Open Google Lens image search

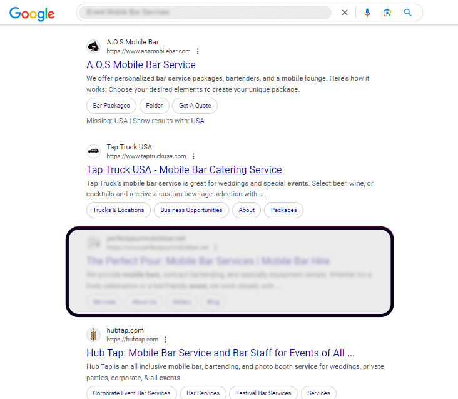point(387,13)
